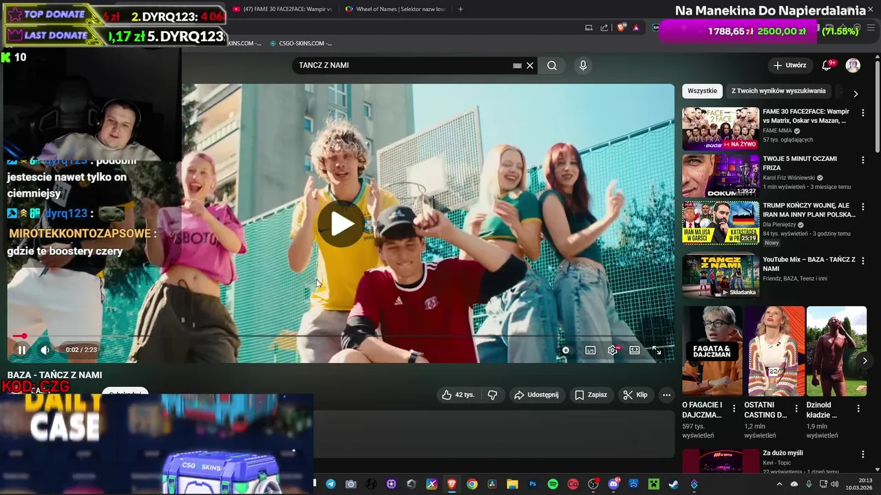The image size is (881, 495).
Task: Click the Brave Rewards triangle icon
Action: pyautogui.click(x=636, y=27)
